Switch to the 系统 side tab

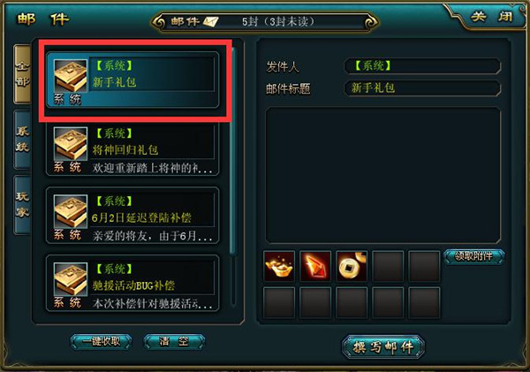pyautogui.click(x=22, y=139)
